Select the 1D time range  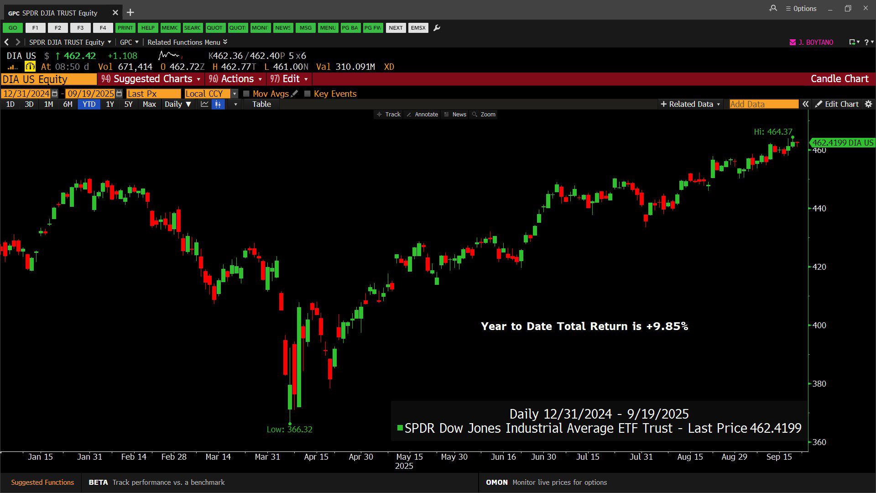pos(10,104)
